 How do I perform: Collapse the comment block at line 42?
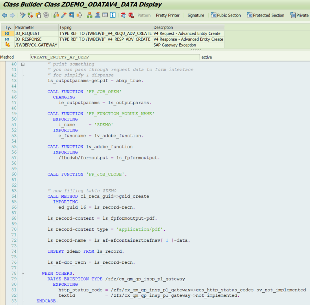[23, 75]
